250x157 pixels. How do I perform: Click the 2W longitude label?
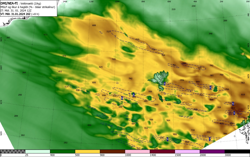click(x=221, y=2)
